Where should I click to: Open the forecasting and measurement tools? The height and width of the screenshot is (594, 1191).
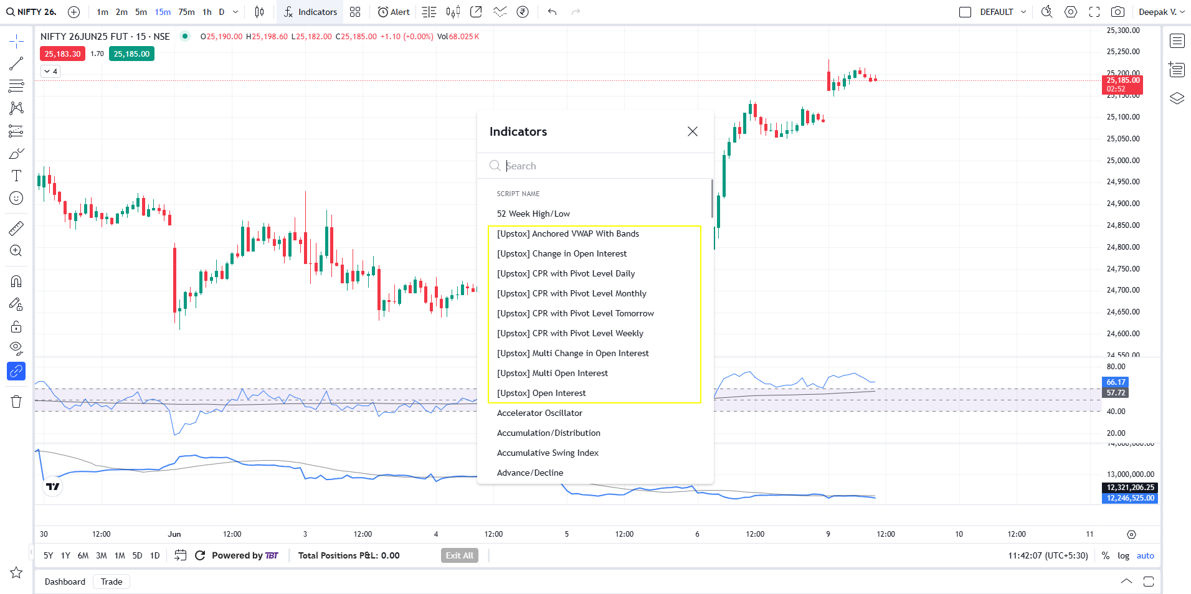[16, 131]
